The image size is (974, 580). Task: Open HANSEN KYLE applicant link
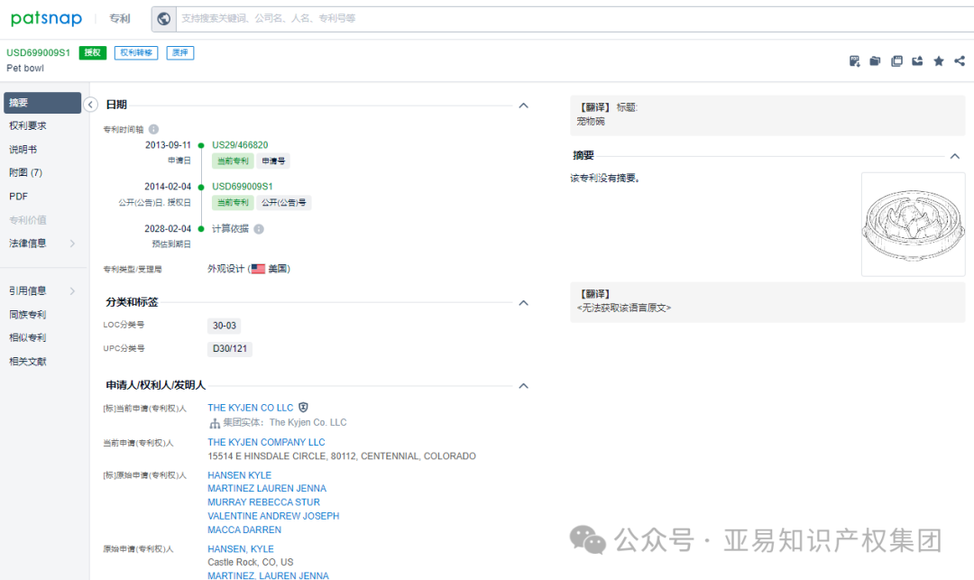pyautogui.click(x=239, y=475)
